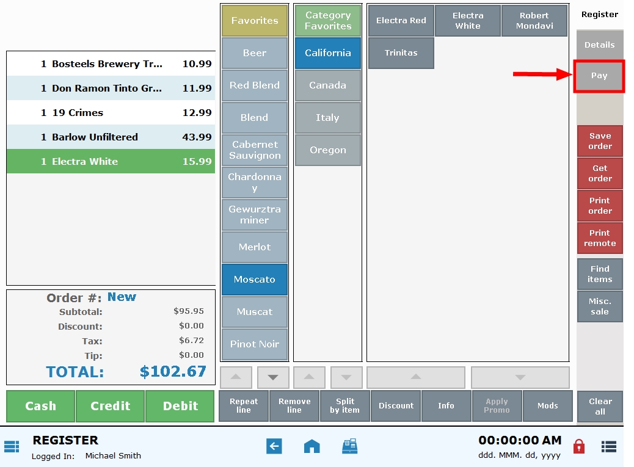
Task: Click Print remote
Action: tap(600, 238)
